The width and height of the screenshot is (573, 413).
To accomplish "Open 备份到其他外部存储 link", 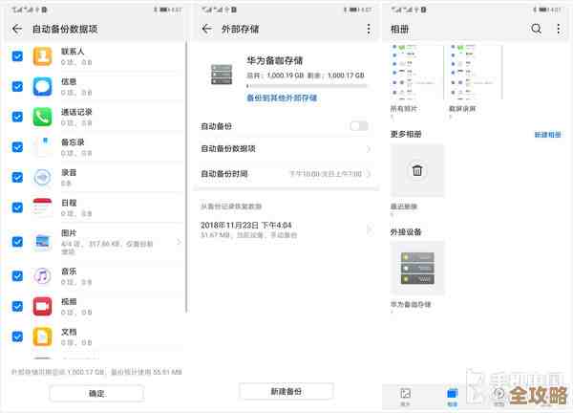I will pos(282,98).
